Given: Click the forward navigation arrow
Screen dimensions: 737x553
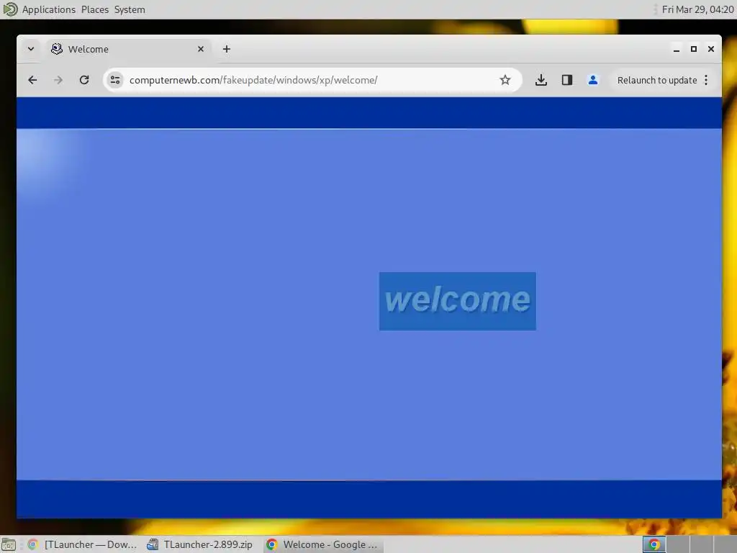Looking at the screenshot, I should coord(58,80).
